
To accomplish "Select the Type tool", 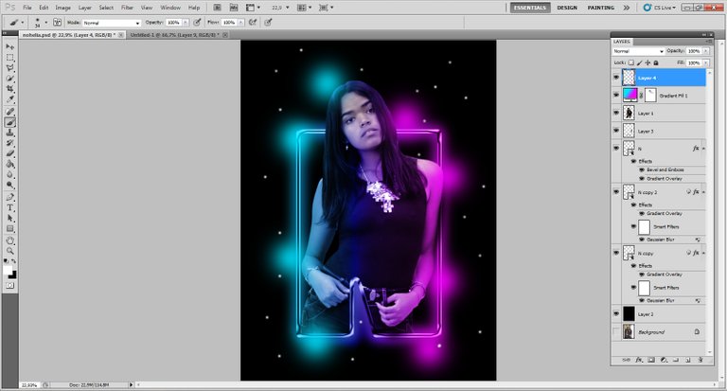I will pos(9,207).
